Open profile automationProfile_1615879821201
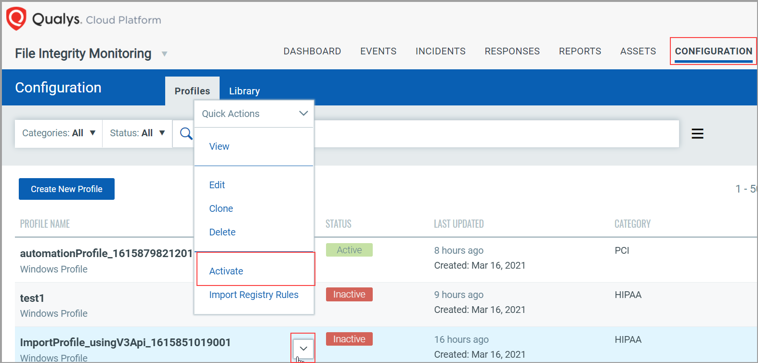Viewport: 758px width, 363px height. tap(106, 253)
